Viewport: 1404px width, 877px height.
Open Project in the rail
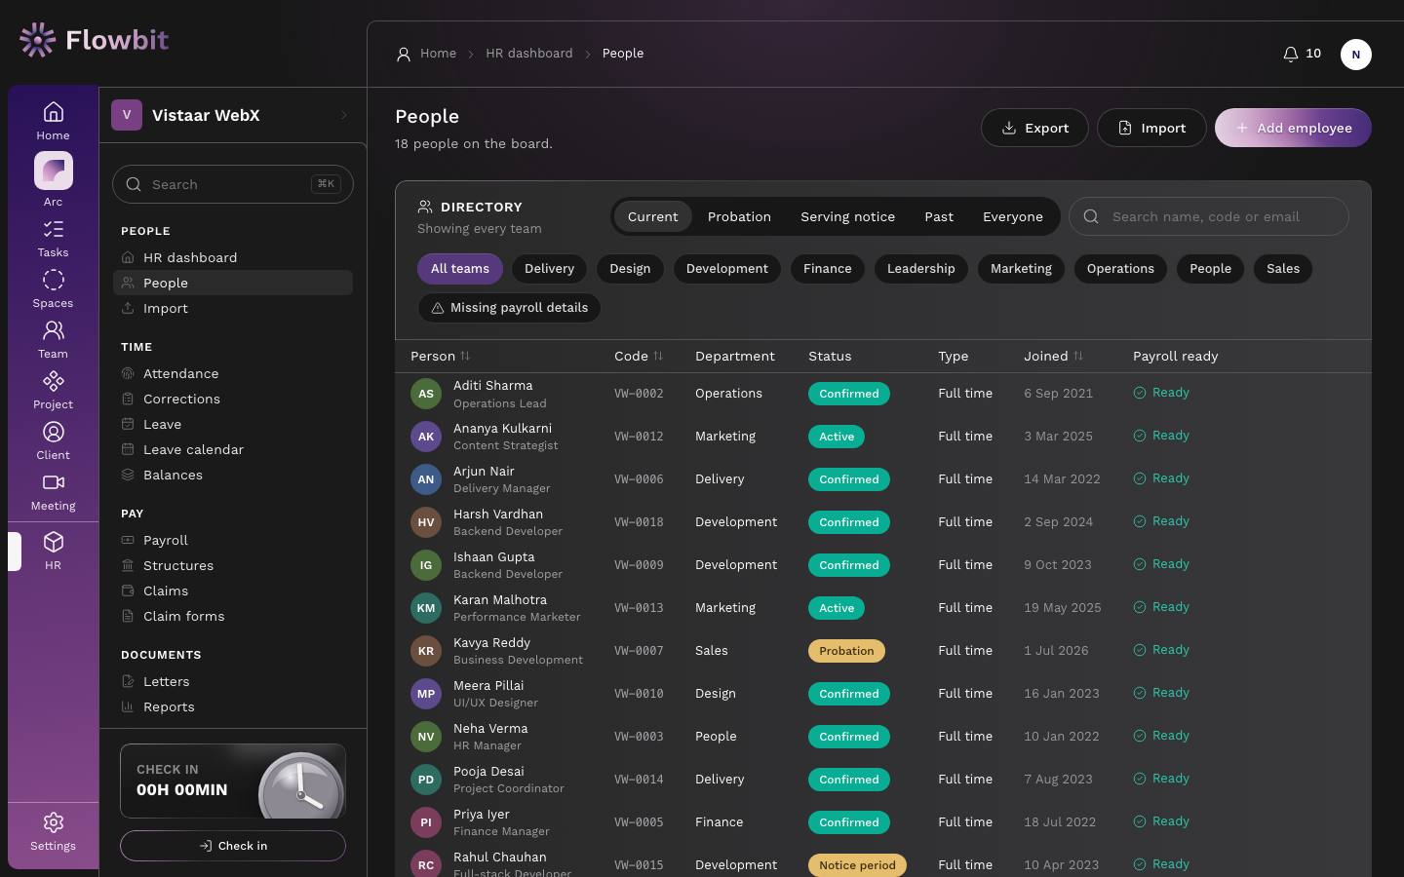click(x=53, y=390)
